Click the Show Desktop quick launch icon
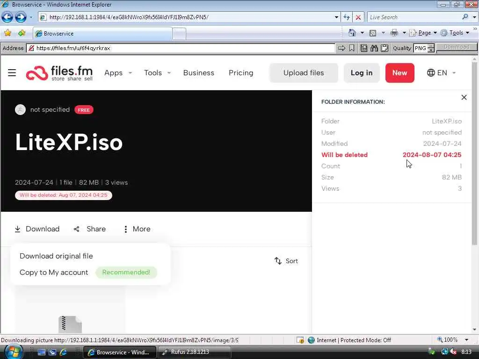479x359 pixels. click(x=41, y=352)
